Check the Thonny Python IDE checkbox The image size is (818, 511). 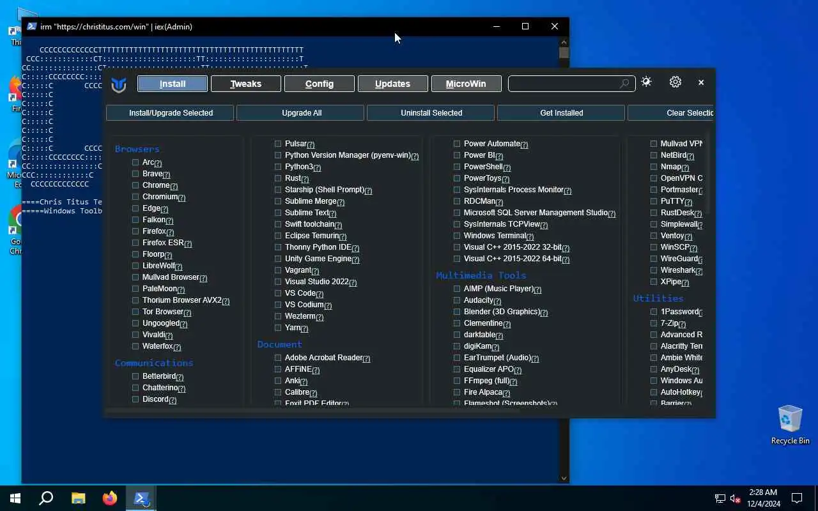coord(278,247)
